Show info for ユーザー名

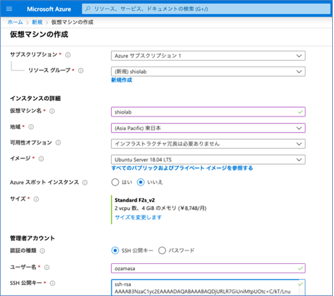pyautogui.click(x=47, y=267)
